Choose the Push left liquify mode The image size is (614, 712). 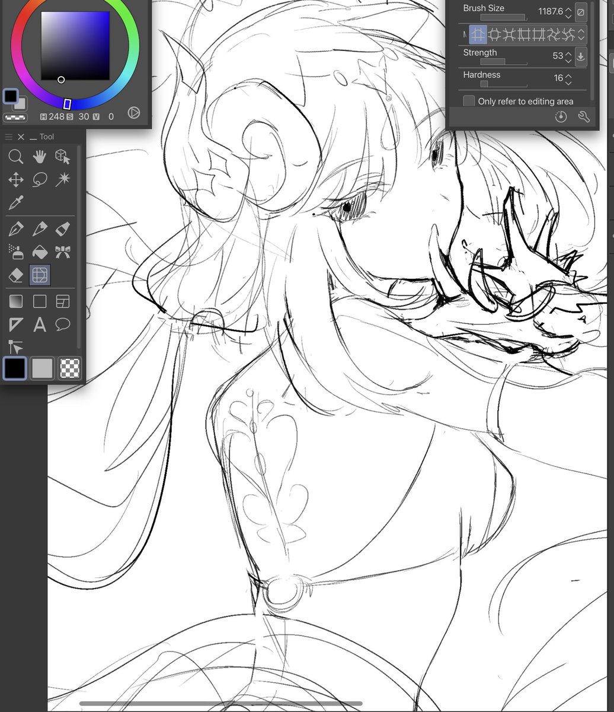[523, 34]
